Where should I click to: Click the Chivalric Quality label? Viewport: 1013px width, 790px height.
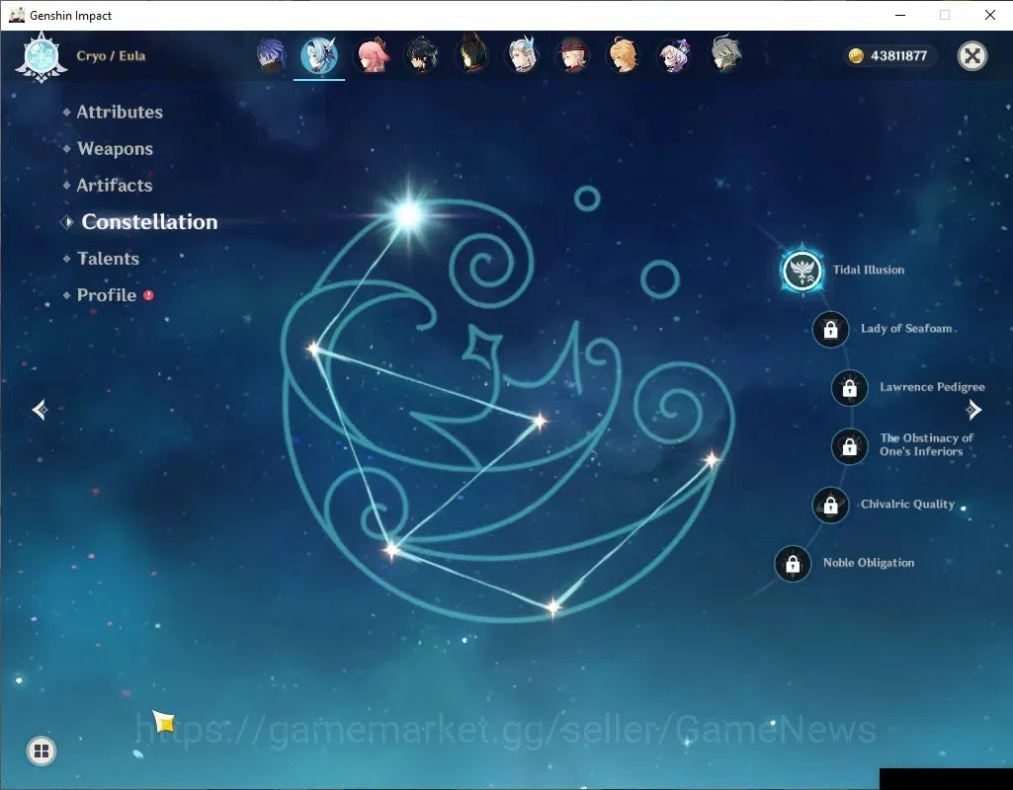(x=907, y=504)
